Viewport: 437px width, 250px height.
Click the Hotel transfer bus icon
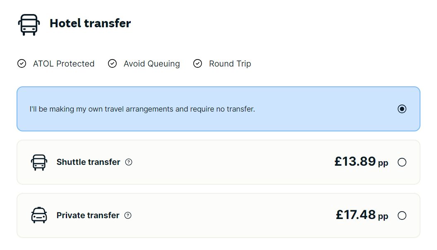[28, 24]
